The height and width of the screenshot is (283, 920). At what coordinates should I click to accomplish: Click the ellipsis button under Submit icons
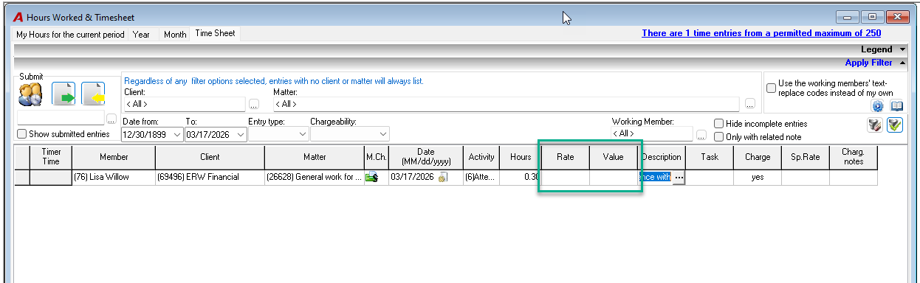coord(112,118)
